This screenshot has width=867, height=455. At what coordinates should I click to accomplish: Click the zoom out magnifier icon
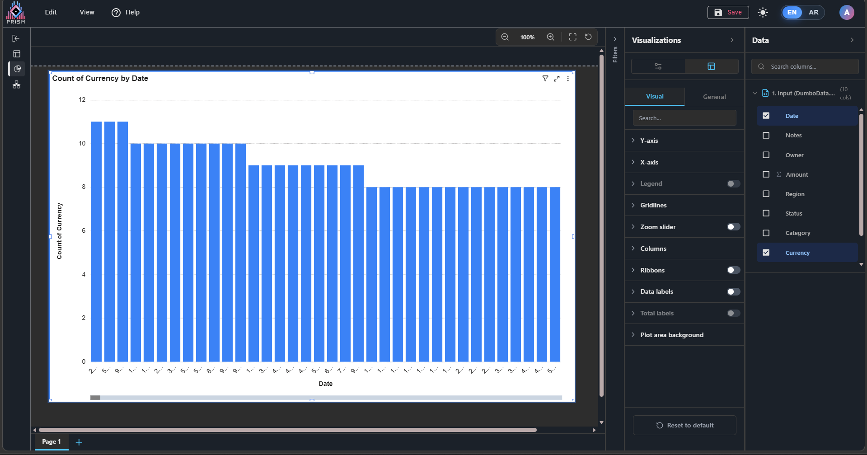click(x=505, y=37)
